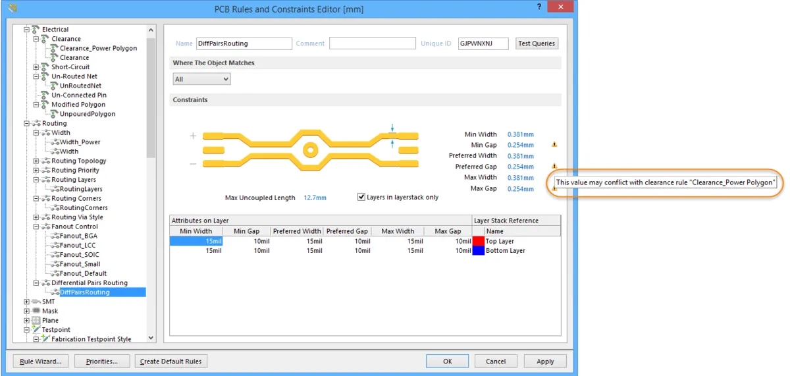Viewport: 790px width, 376px height.
Task: Click the blue Bottom Layer color swatch
Action: click(479, 250)
